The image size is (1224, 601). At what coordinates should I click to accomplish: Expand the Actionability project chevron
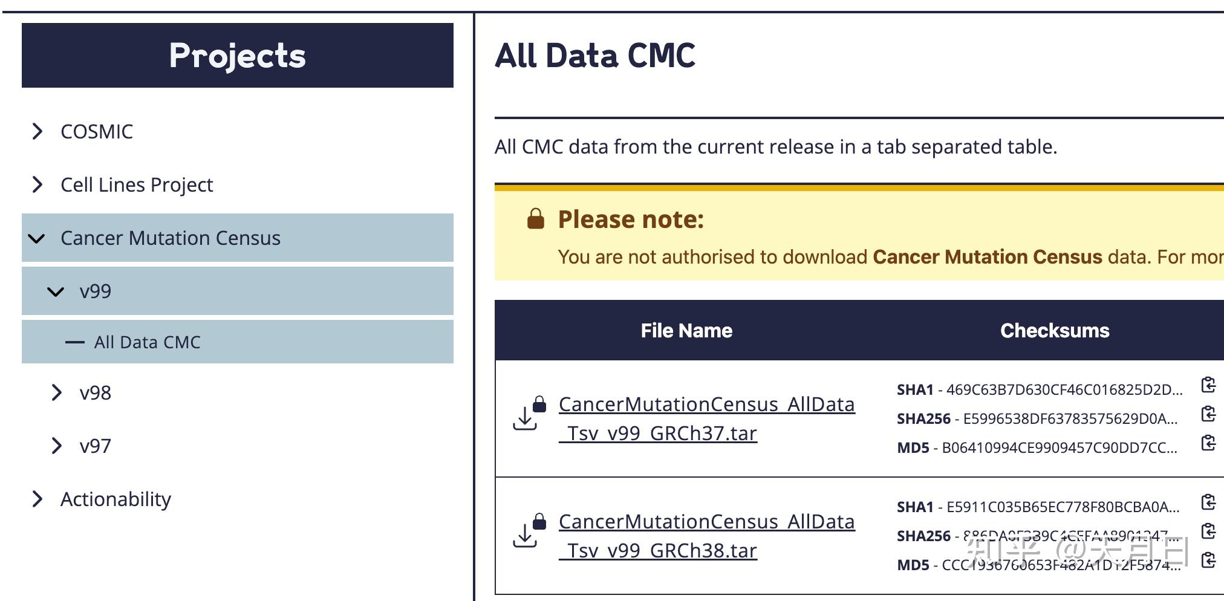(37, 499)
